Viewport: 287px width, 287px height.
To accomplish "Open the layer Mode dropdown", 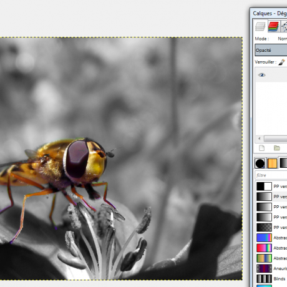I will 282,39.
